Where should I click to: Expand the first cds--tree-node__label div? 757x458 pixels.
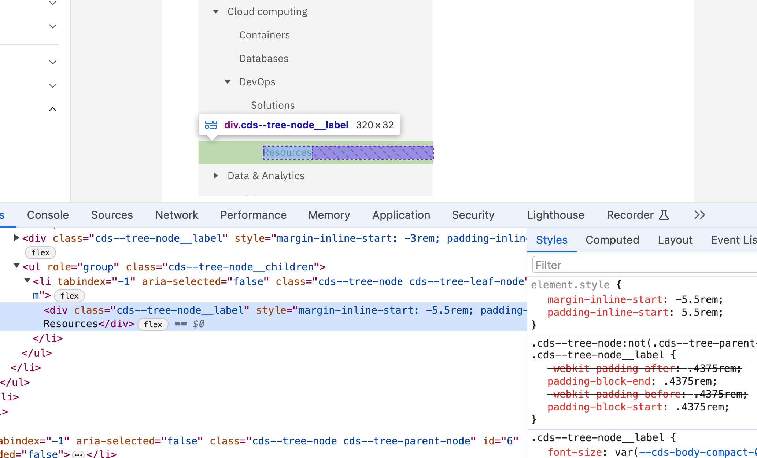[x=16, y=238]
